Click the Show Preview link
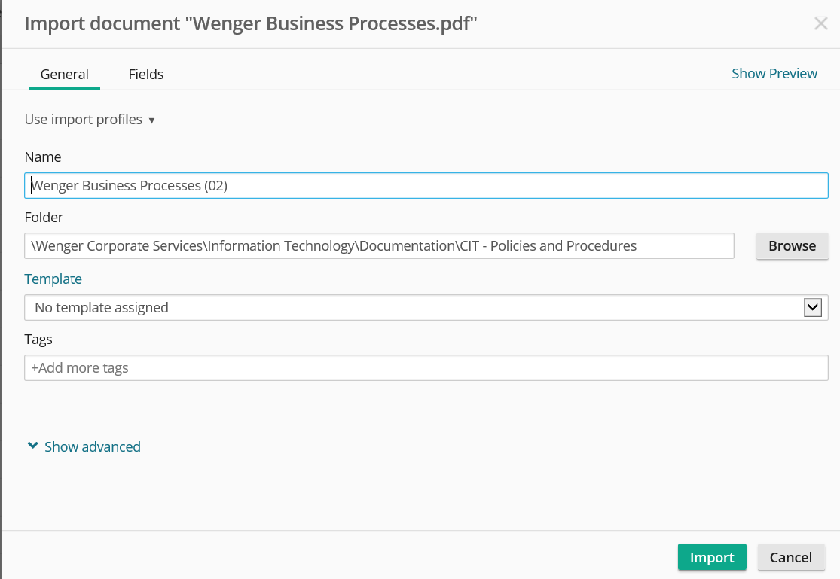Screen dimensions: 840x579 774,73
